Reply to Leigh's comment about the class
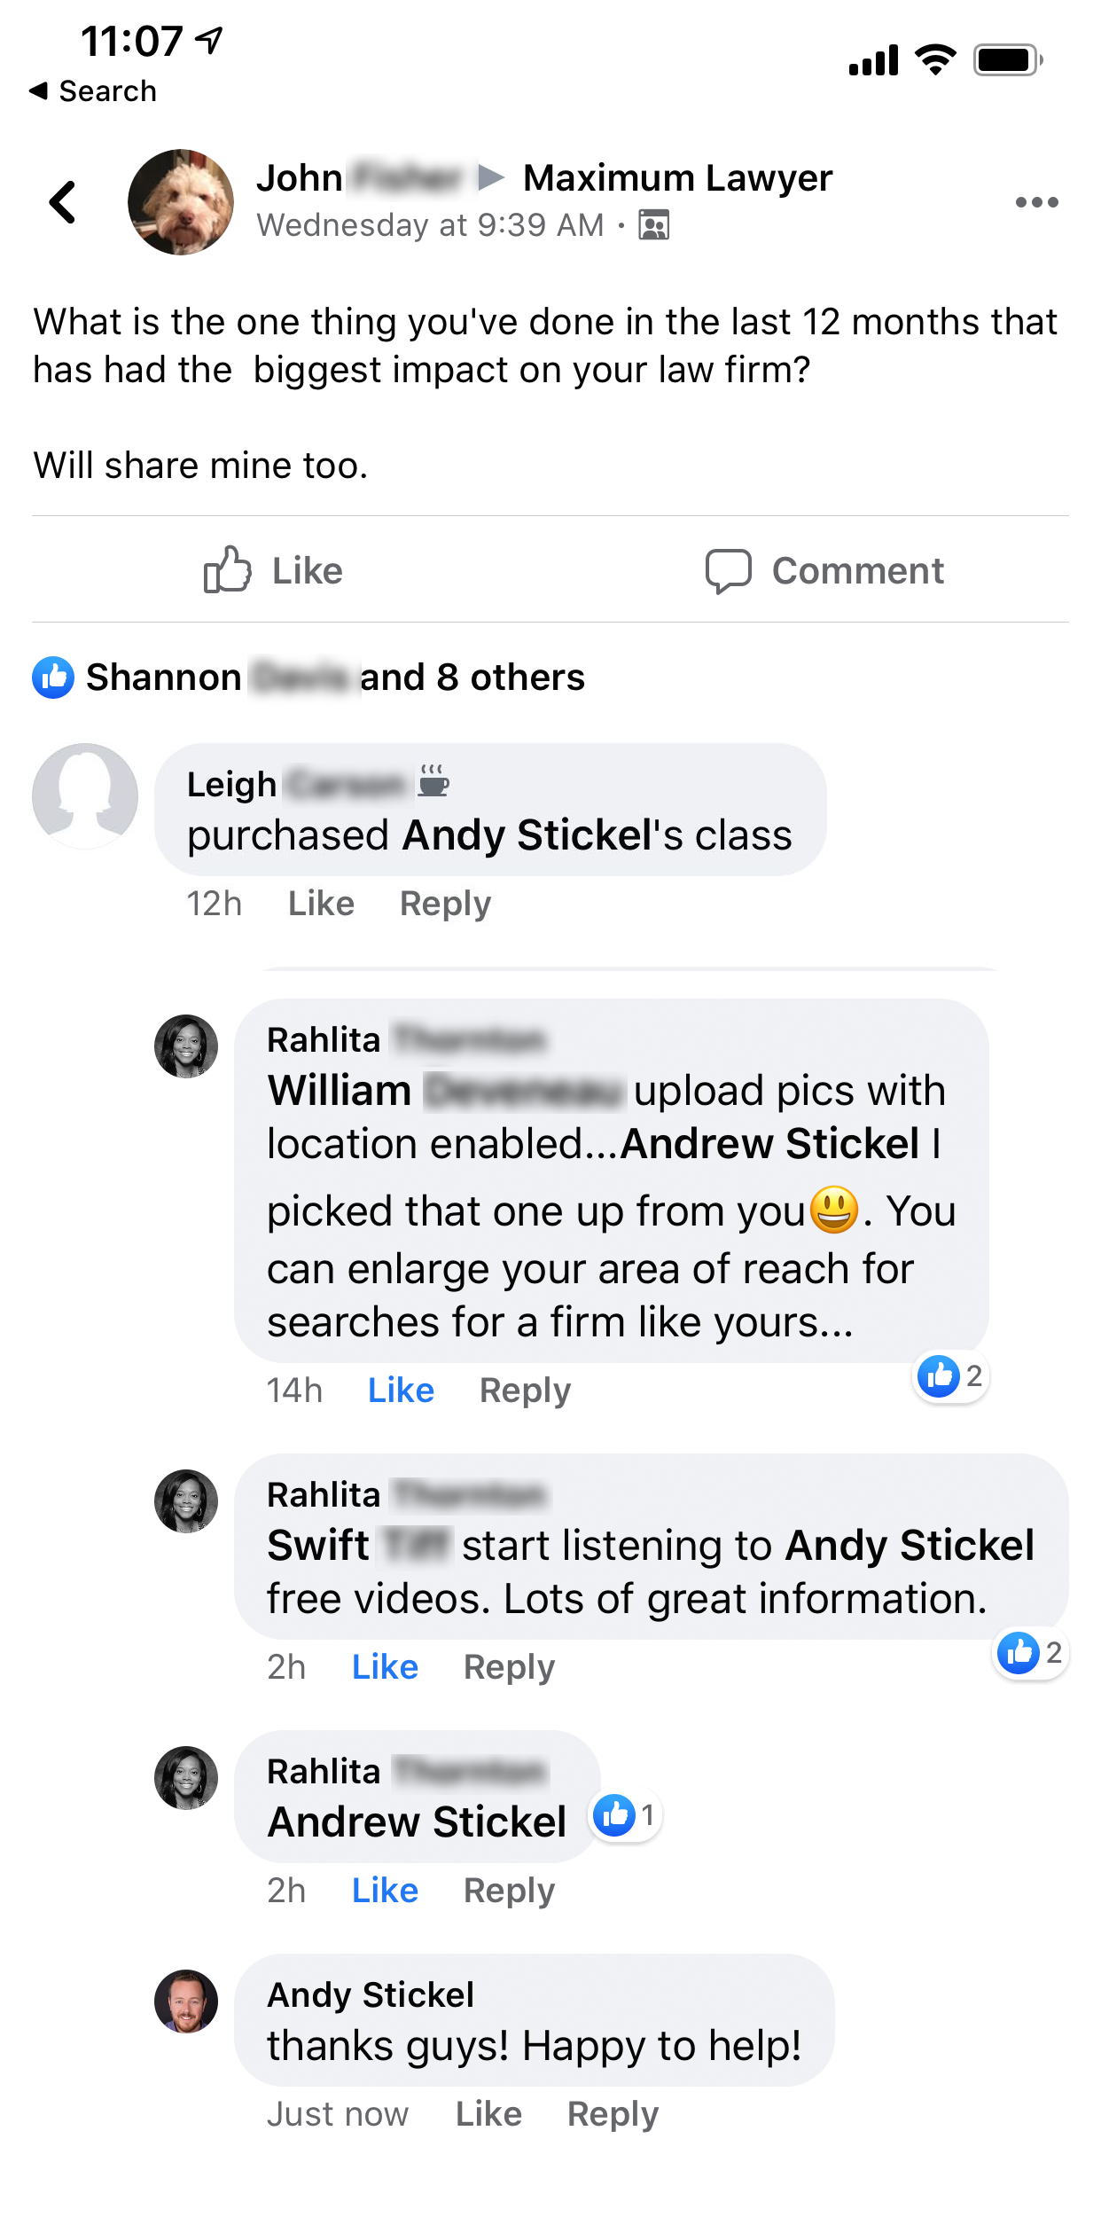This screenshot has height=2217, width=1101. 445,904
